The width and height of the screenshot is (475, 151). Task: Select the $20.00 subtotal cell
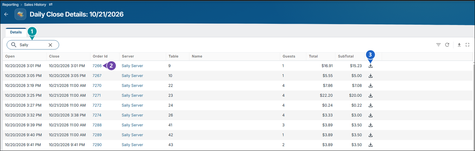(356, 96)
